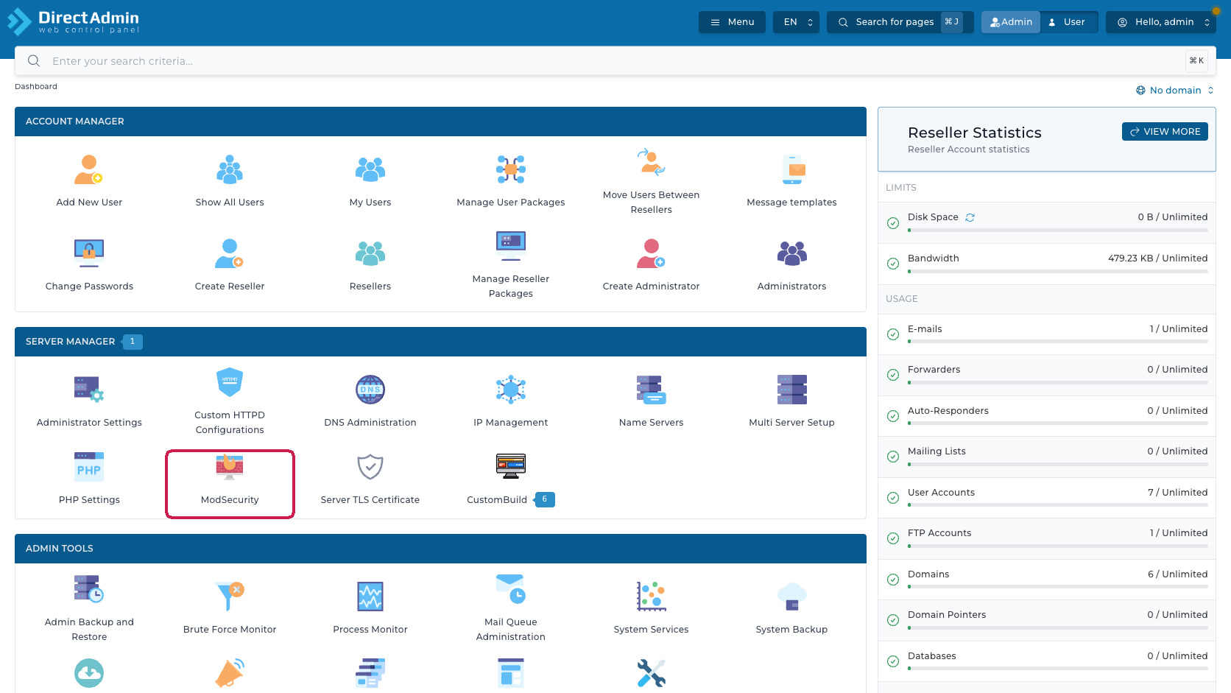The width and height of the screenshot is (1231, 693).
Task: Open Add New User
Action: point(89,182)
